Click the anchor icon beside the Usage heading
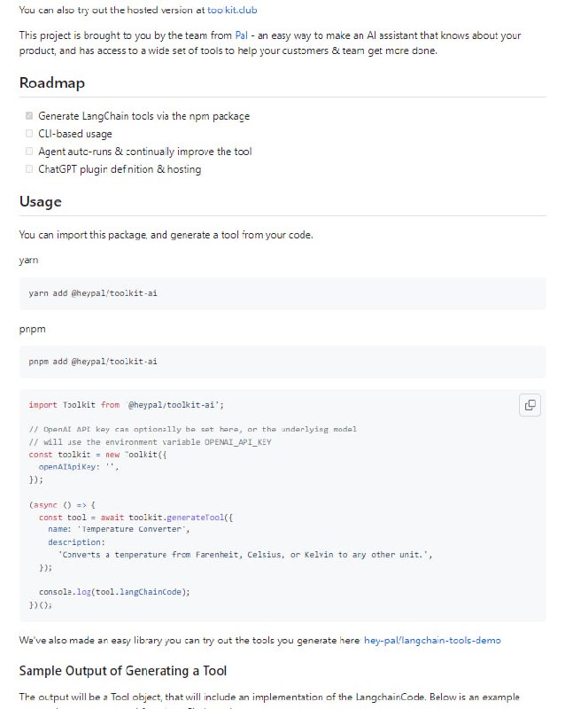The image size is (565, 709). (x=9, y=201)
